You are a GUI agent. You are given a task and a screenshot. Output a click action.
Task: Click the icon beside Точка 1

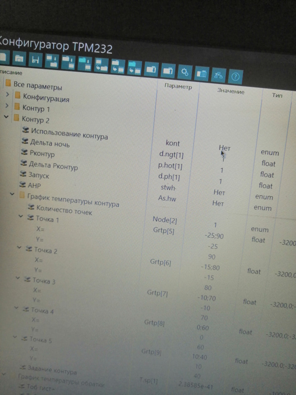pyautogui.click(x=30, y=218)
